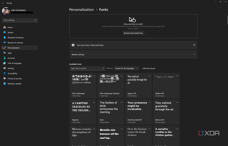Click the Find a setting magnifier icon
The image size is (228, 146).
(35, 20)
